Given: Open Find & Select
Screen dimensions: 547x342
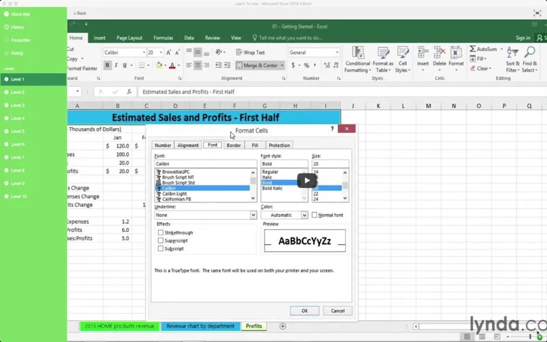Looking at the screenshot, I should 529,60.
